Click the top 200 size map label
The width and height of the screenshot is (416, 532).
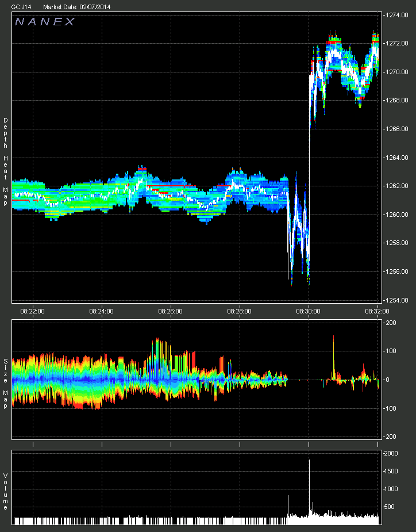pos(391,323)
